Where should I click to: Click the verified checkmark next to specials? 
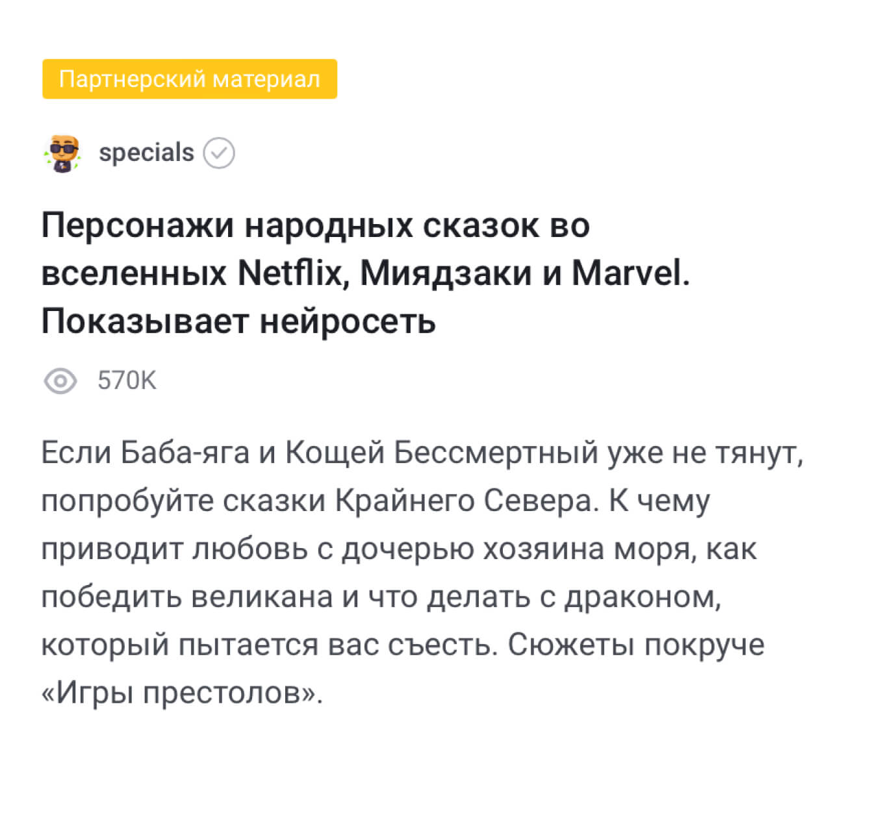coord(219,154)
